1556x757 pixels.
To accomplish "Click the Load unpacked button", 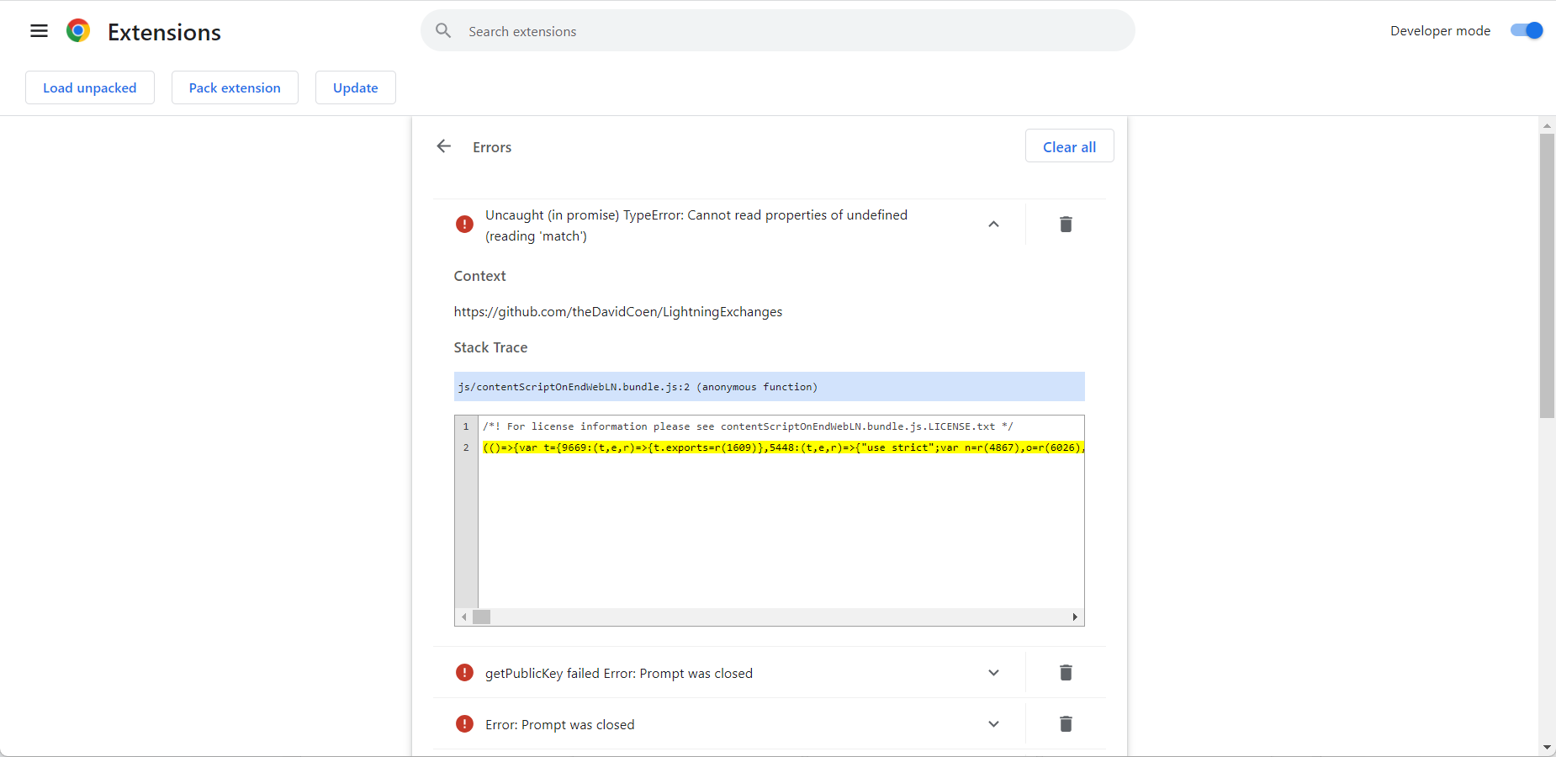I will (90, 87).
